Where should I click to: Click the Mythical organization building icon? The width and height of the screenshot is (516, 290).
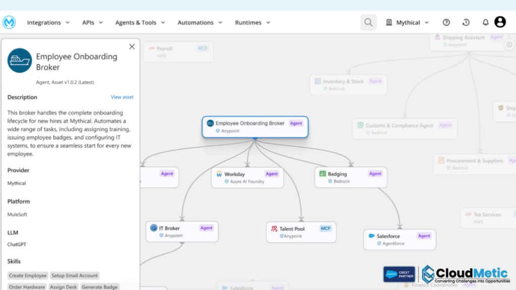(389, 22)
